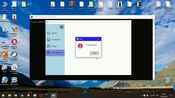Open the Новая папка (2) folder
Image resolution: width=175 pixels, height=98 pixels.
[14, 19]
